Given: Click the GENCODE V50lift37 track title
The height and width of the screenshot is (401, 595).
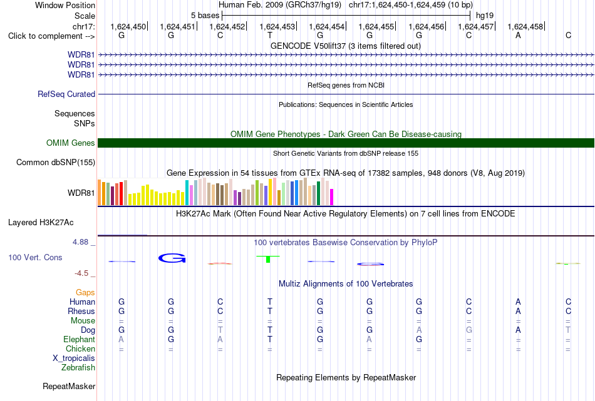Looking at the screenshot, I should tap(346, 46).
